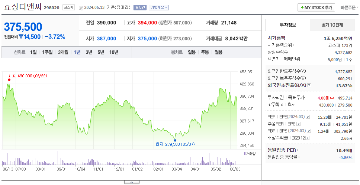Click target price 495,714
The width and height of the screenshot is (360, 185).
tap(345, 98)
